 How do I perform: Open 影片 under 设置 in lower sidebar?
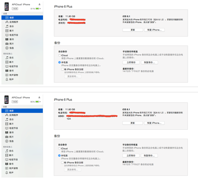[x=10, y=124]
